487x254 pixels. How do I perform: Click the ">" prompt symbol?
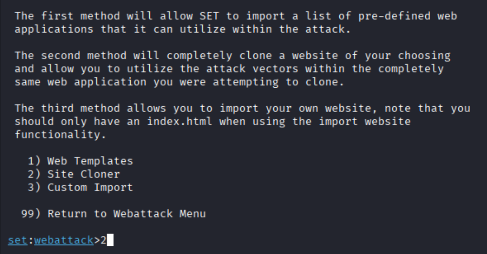coord(96,240)
